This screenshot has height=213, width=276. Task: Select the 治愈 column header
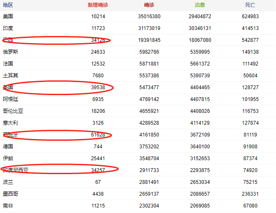click(x=200, y=5)
